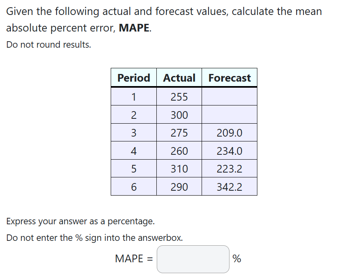Click the actual value 310
The image size is (341, 276).
point(179,169)
